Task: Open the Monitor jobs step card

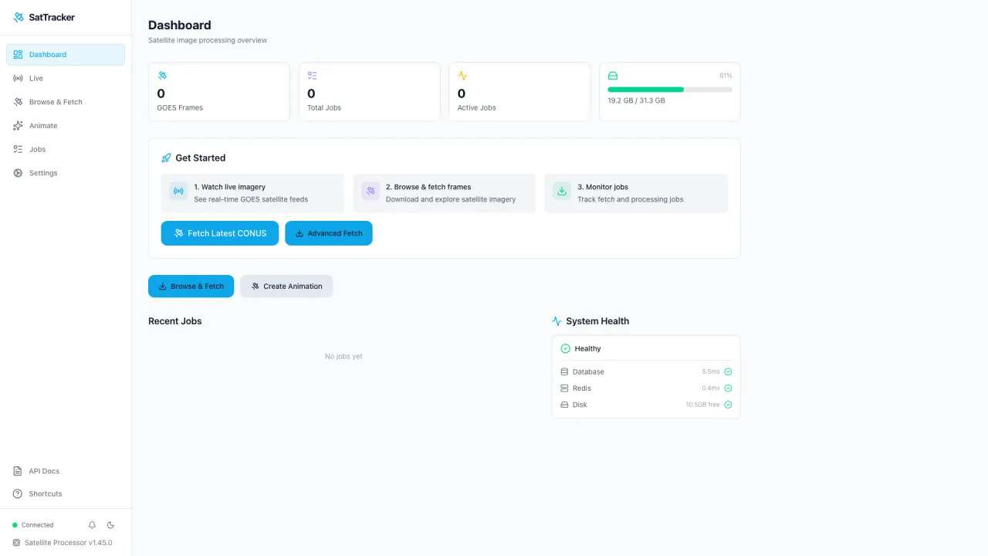Action: coord(636,193)
